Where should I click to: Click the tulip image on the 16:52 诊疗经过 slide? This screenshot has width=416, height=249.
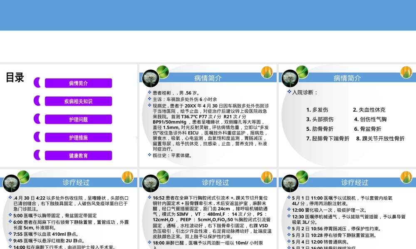click(267, 177)
